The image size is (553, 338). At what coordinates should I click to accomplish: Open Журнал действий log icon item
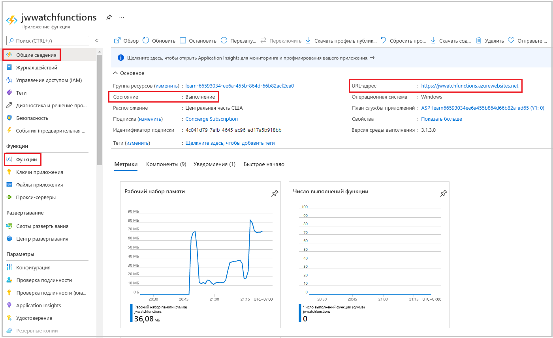pos(9,67)
